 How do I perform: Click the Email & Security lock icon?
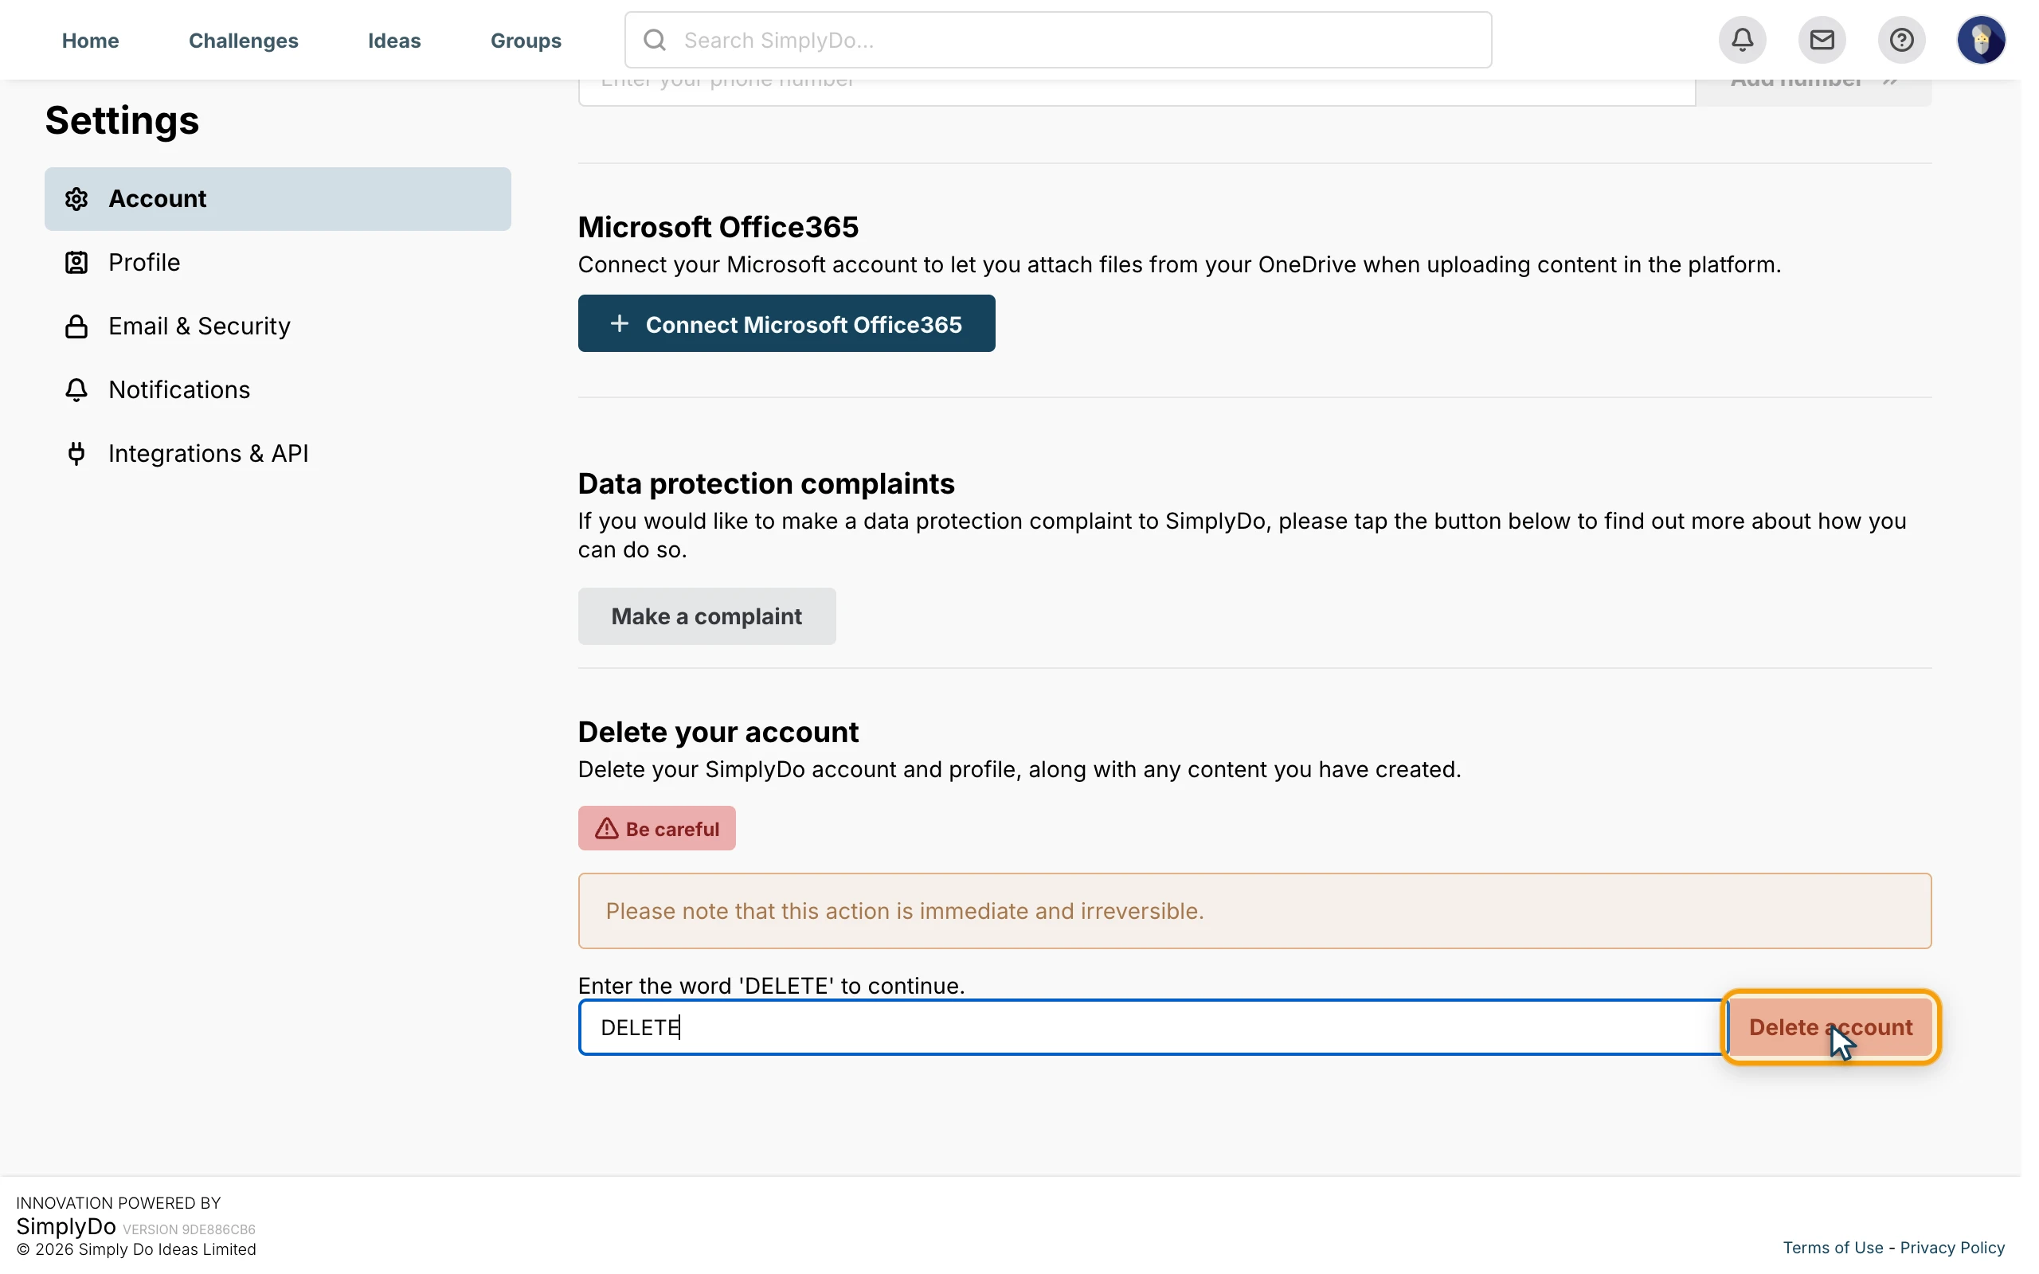pos(76,326)
